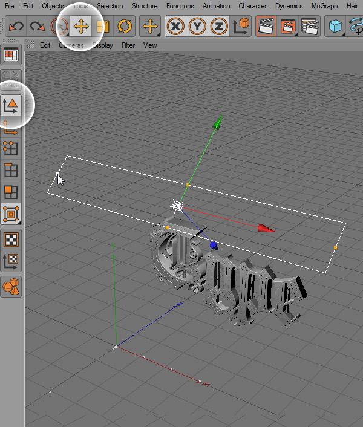Open the Animation menu
The image size is (363, 427).
(216, 6)
